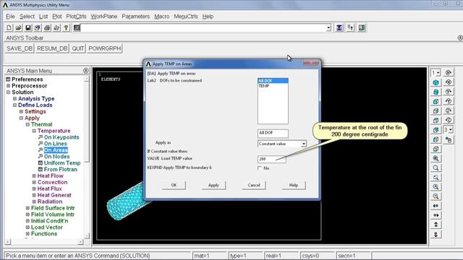Screen dimensions: 463x260
Task: Open the window number 1 dropdown
Action: point(438,72)
